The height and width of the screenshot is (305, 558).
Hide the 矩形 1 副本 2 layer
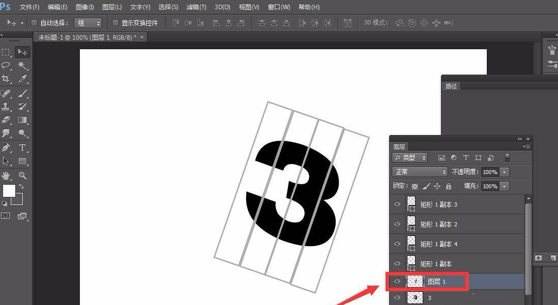click(397, 224)
